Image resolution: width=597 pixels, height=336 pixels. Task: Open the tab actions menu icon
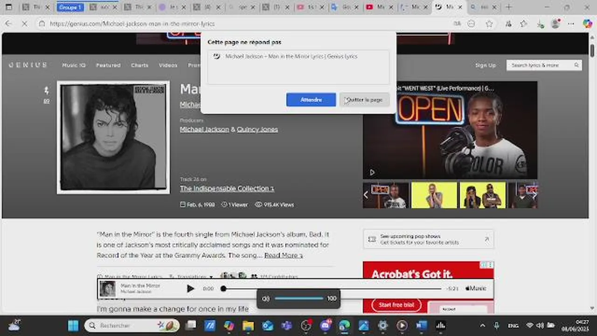point(9,7)
